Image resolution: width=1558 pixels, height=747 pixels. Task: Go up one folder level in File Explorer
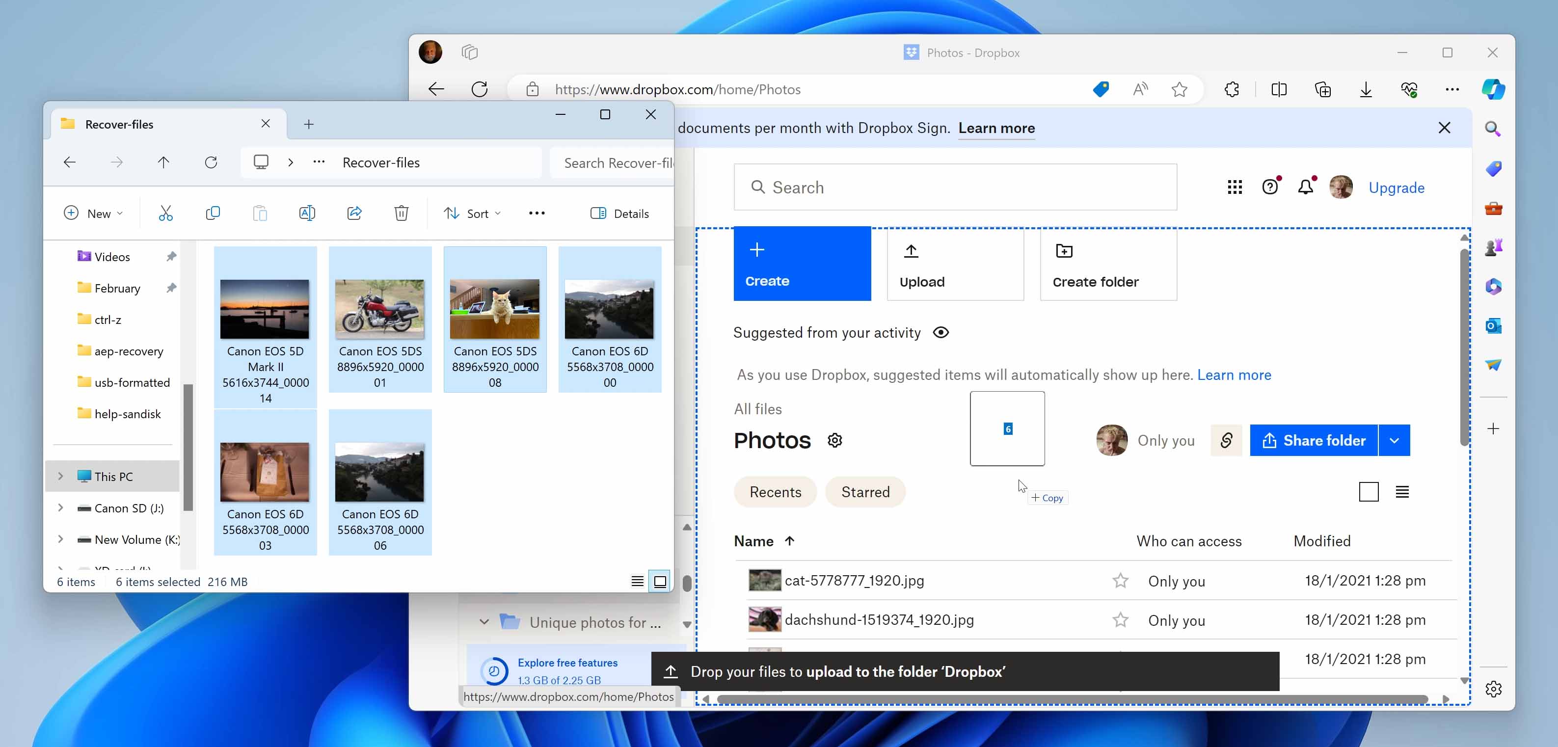click(x=163, y=162)
